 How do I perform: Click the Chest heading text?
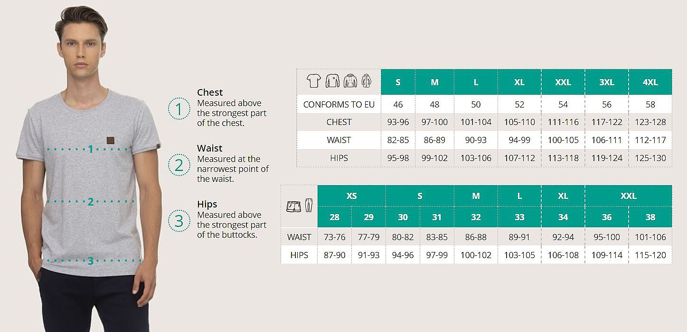210,92
